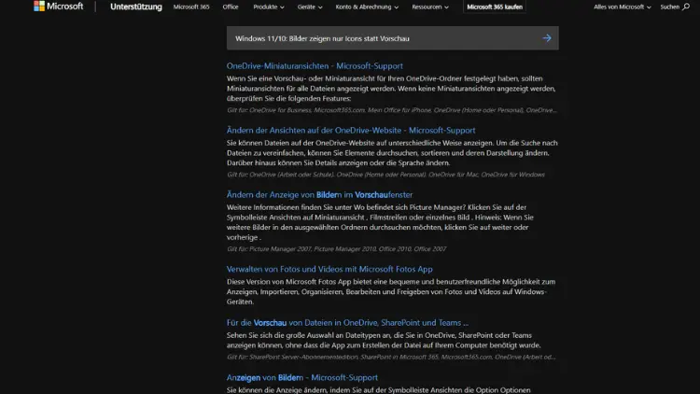Expand the Produkte dropdown
This screenshot has width=700, height=394.
(x=268, y=7)
